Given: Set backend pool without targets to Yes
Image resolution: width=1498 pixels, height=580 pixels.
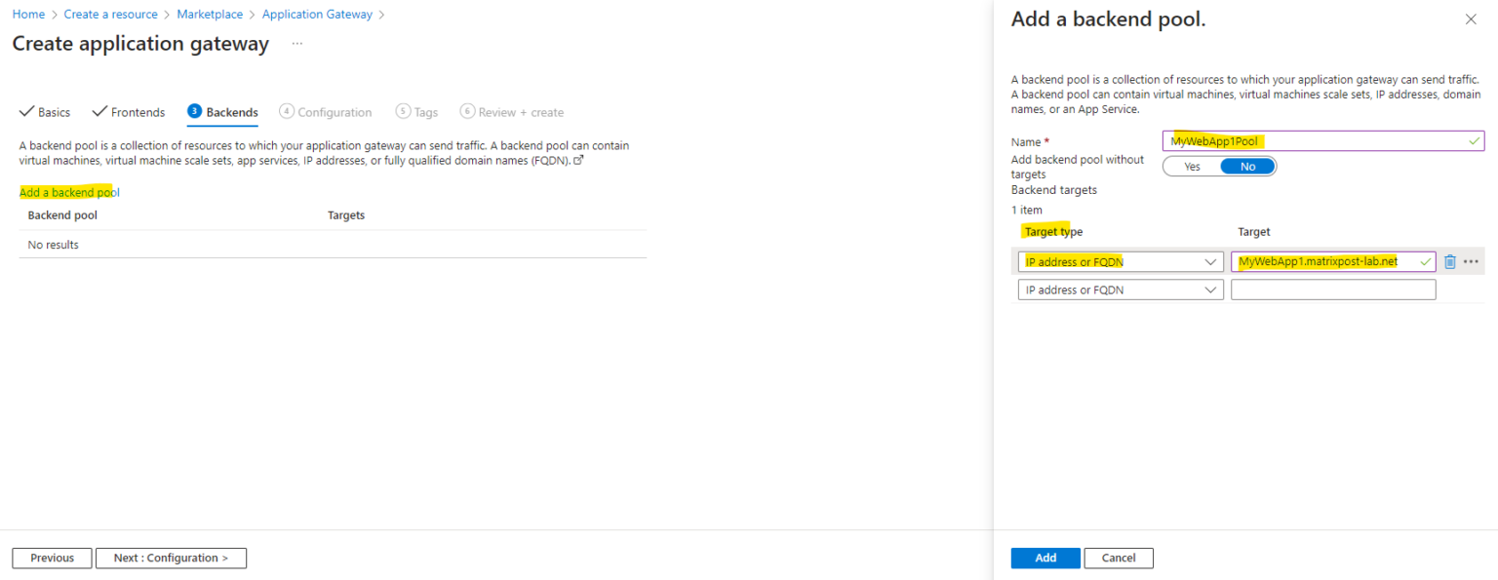Looking at the screenshot, I should [x=1192, y=167].
